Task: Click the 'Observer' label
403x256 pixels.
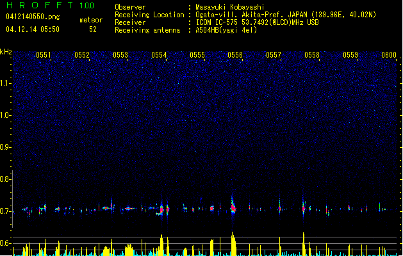Action: point(130,7)
